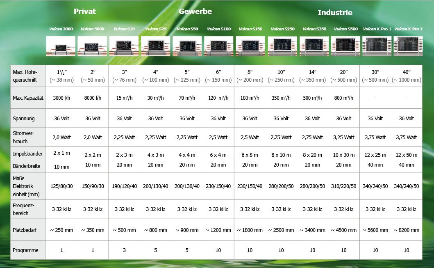Select the Max. Kapazität row label
Image resolution: width=434 pixels, height=268 pixels.
(x=27, y=98)
